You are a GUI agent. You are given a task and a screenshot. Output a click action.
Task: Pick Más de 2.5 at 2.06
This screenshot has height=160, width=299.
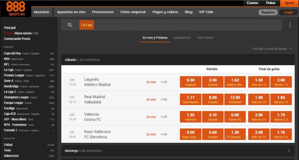tap(259, 117)
